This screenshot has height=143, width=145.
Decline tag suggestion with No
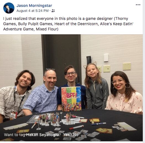tap(76, 135)
